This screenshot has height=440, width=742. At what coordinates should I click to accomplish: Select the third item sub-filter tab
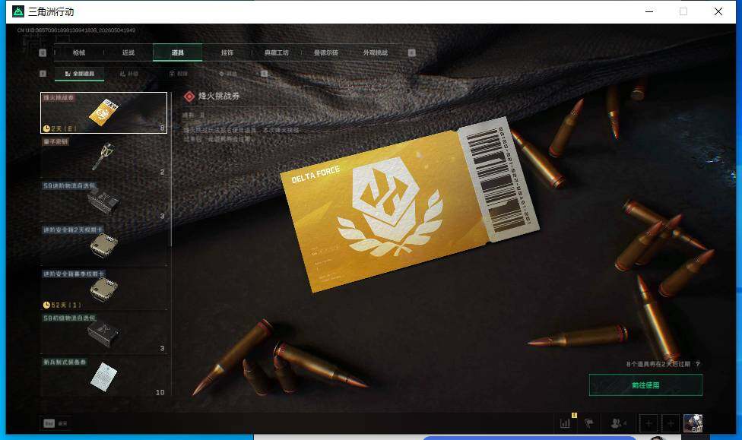(x=179, y=74)
